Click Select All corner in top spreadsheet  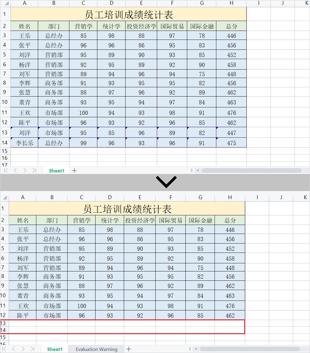tap(6, 3)
